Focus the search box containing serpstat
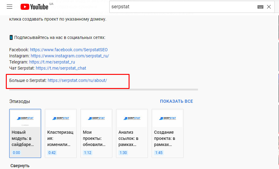 pyautogui.click(x=192, y=7)
